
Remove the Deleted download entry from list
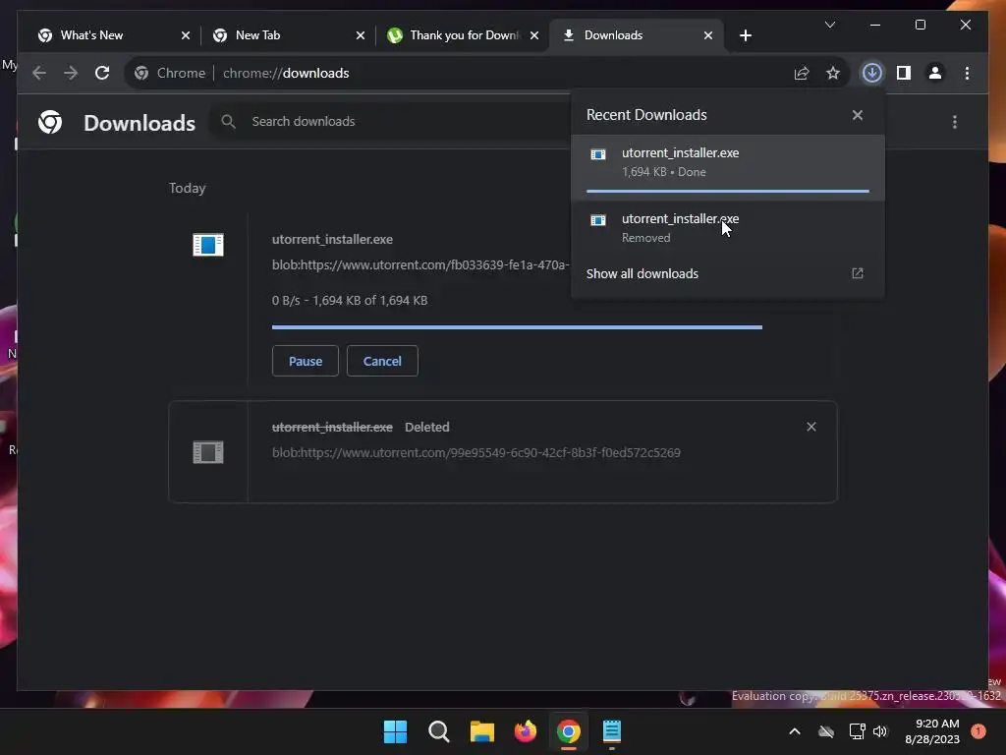tap(810, 427)
